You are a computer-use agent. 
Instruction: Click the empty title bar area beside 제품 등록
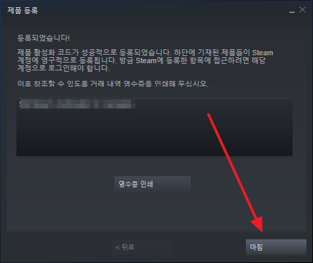162,11
